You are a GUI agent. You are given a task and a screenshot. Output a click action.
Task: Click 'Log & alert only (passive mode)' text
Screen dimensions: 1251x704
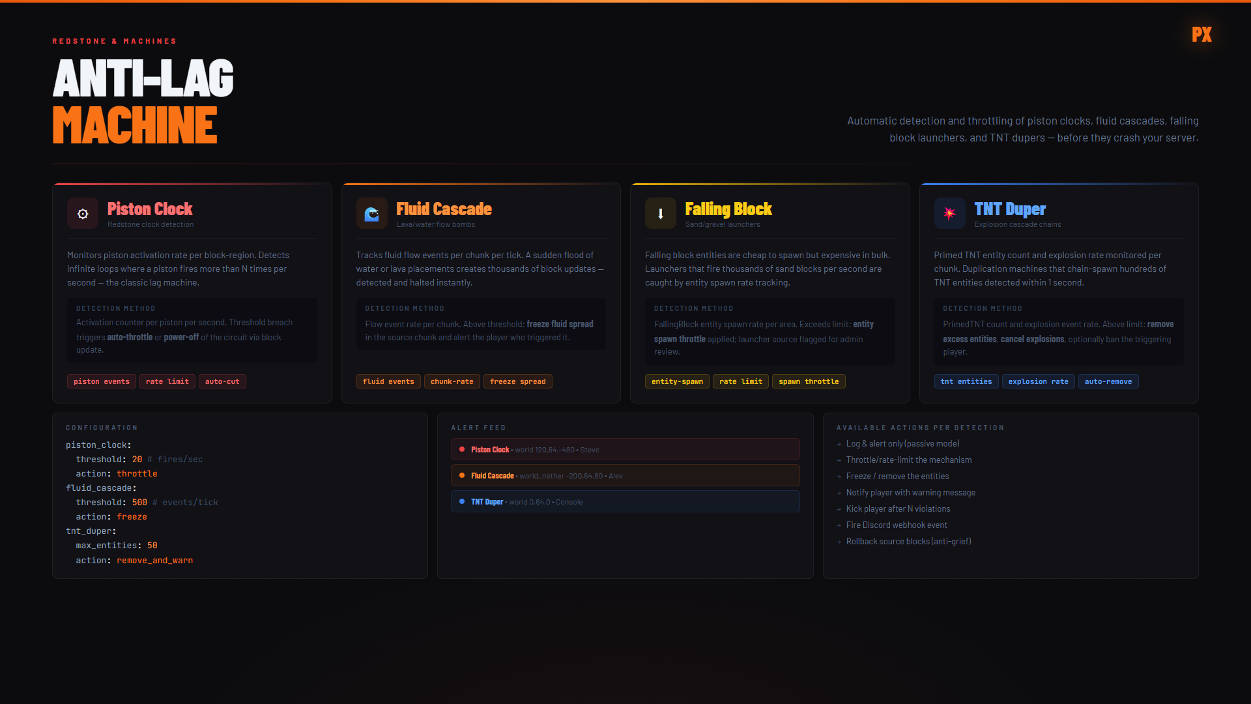point(902,444)
